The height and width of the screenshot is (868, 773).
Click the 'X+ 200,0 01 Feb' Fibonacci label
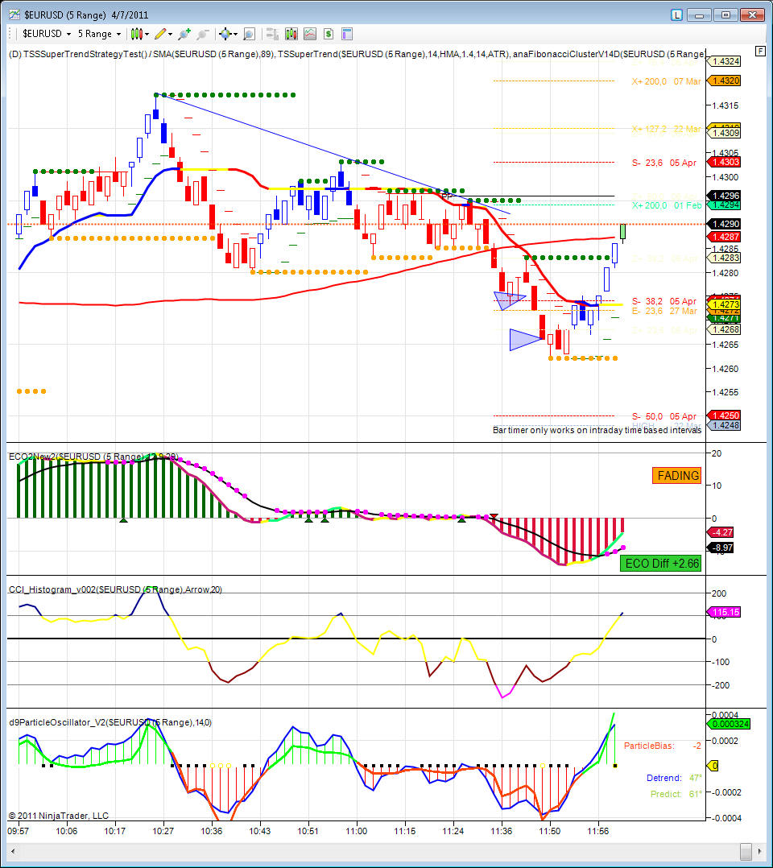click(667, 205)
